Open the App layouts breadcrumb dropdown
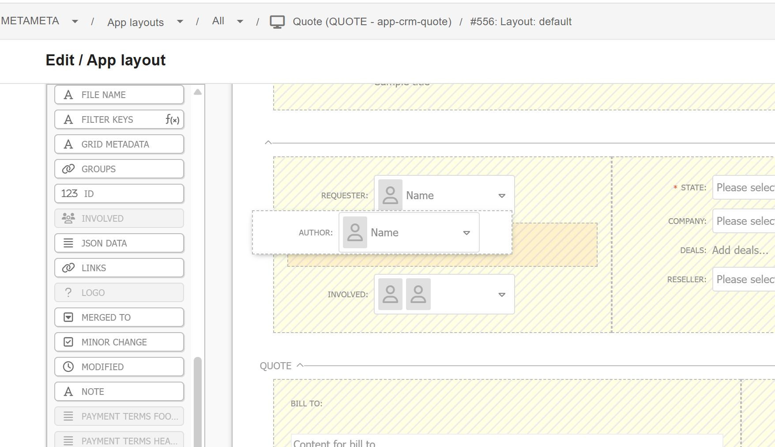The height and width of the screenshot is (447, 775). coord(180,21)
